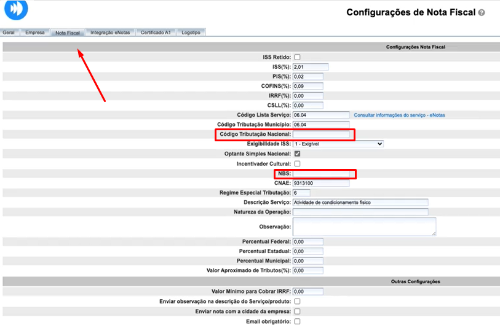Enable Enviar nota com a cidade da empresa
Image resolution: width=500 pixels, height=325 pixels.
297,311
